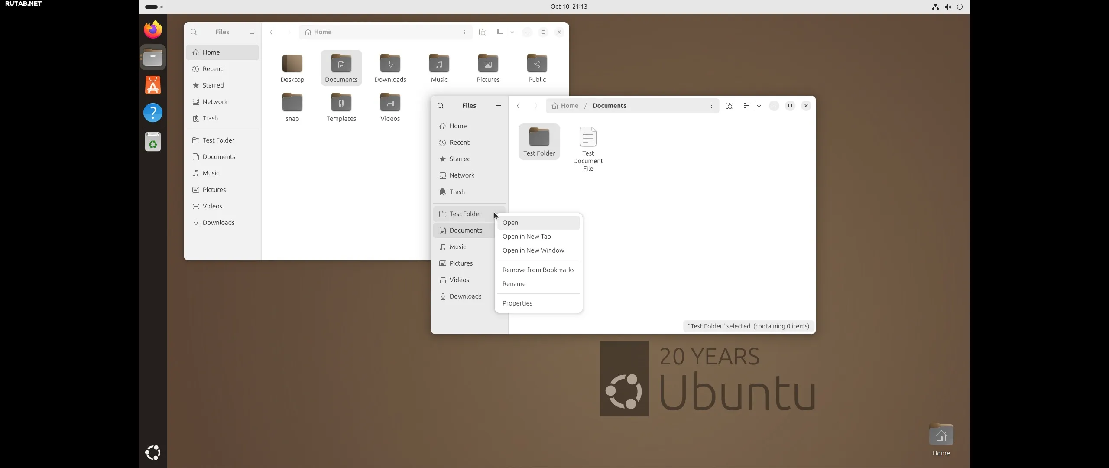This screenshot has width=1109, height=468.
Task: Select Remove from Bookmarks
Action: point(538,270)
